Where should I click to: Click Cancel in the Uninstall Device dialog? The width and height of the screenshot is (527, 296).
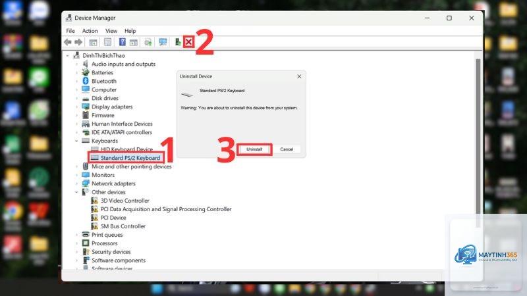[x=287, y=149]
